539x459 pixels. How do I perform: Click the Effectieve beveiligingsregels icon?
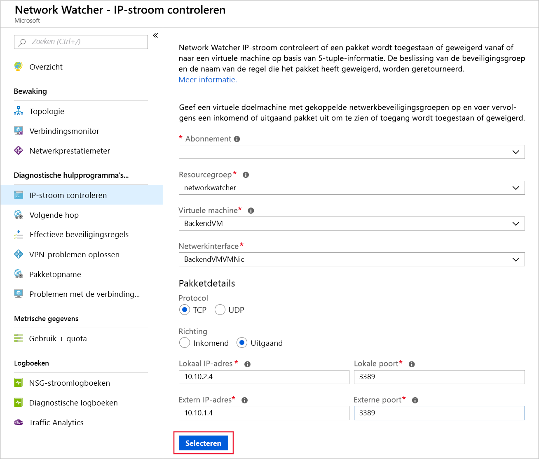(19, 234)
